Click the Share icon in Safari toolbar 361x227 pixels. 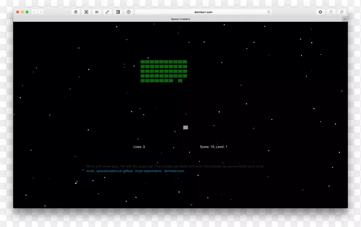331,12
